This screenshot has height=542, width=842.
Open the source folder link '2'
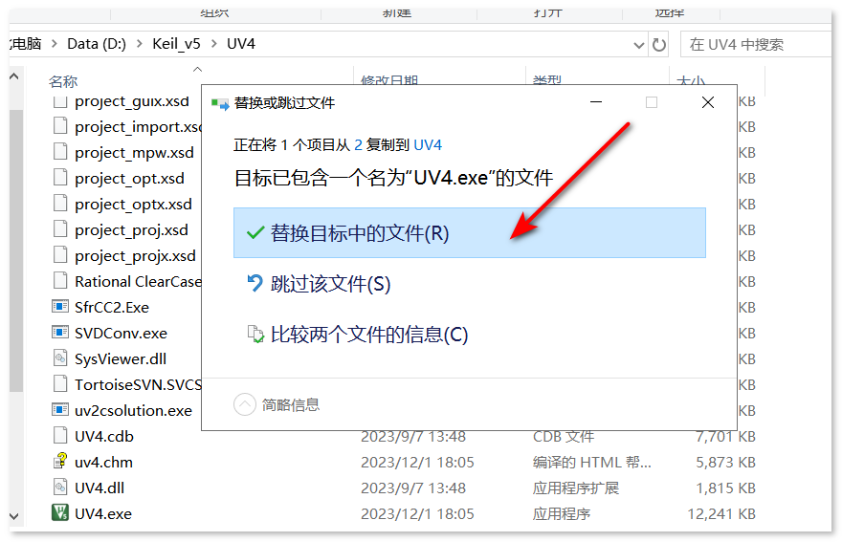(x=358, y=145)
